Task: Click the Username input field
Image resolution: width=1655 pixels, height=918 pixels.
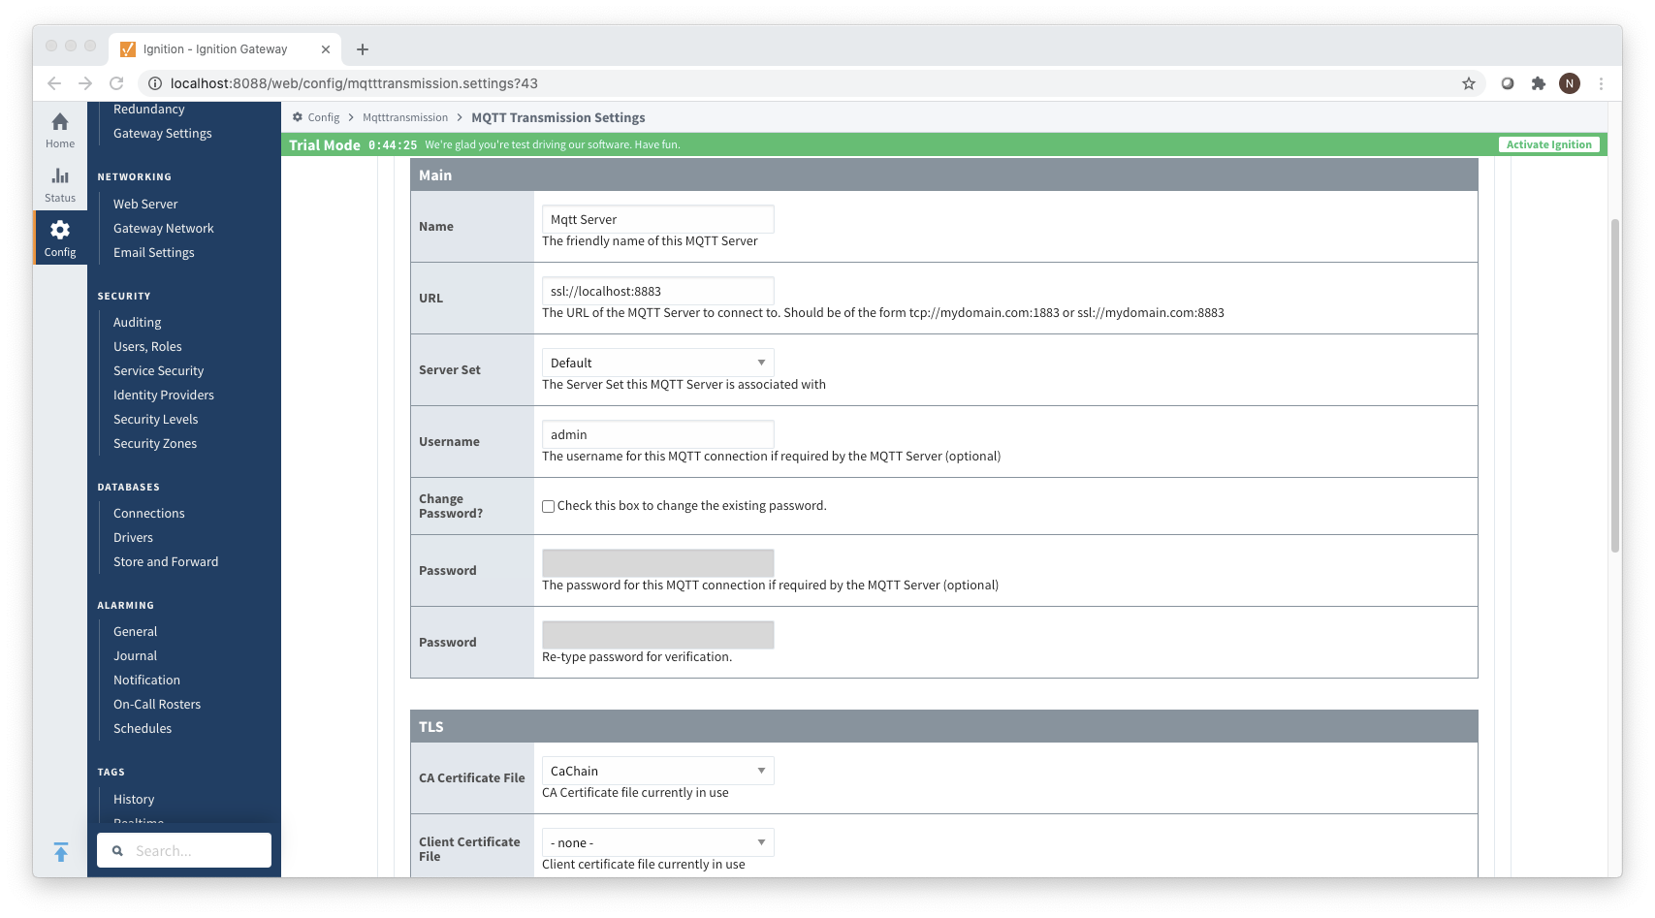Action: tap(657, 434)
